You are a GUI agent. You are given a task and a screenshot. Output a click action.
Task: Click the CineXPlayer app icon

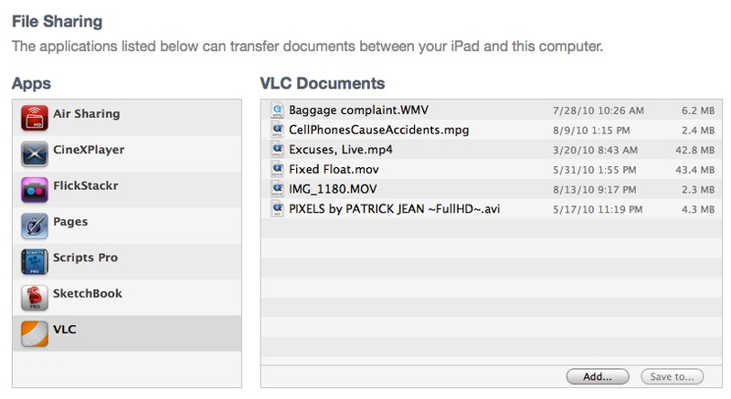pos(35,153)
